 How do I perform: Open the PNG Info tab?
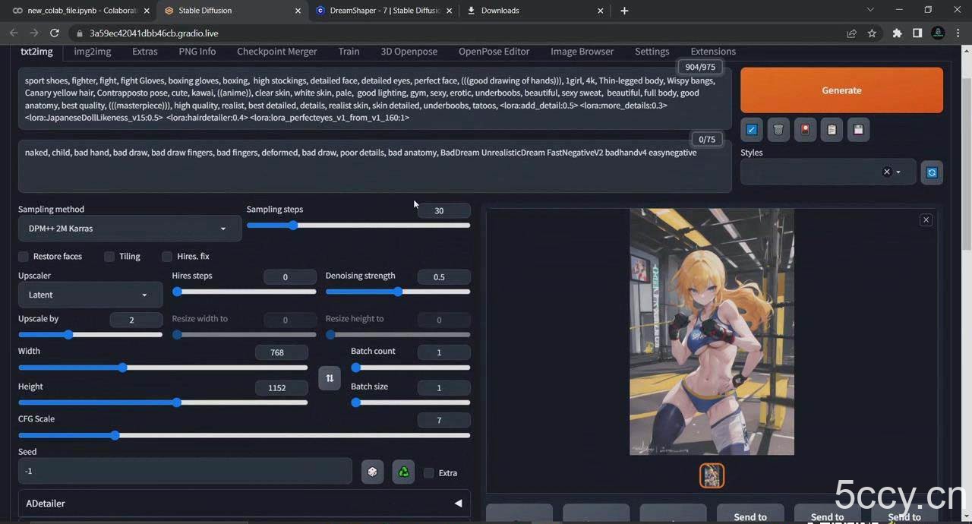pos(197,52)
